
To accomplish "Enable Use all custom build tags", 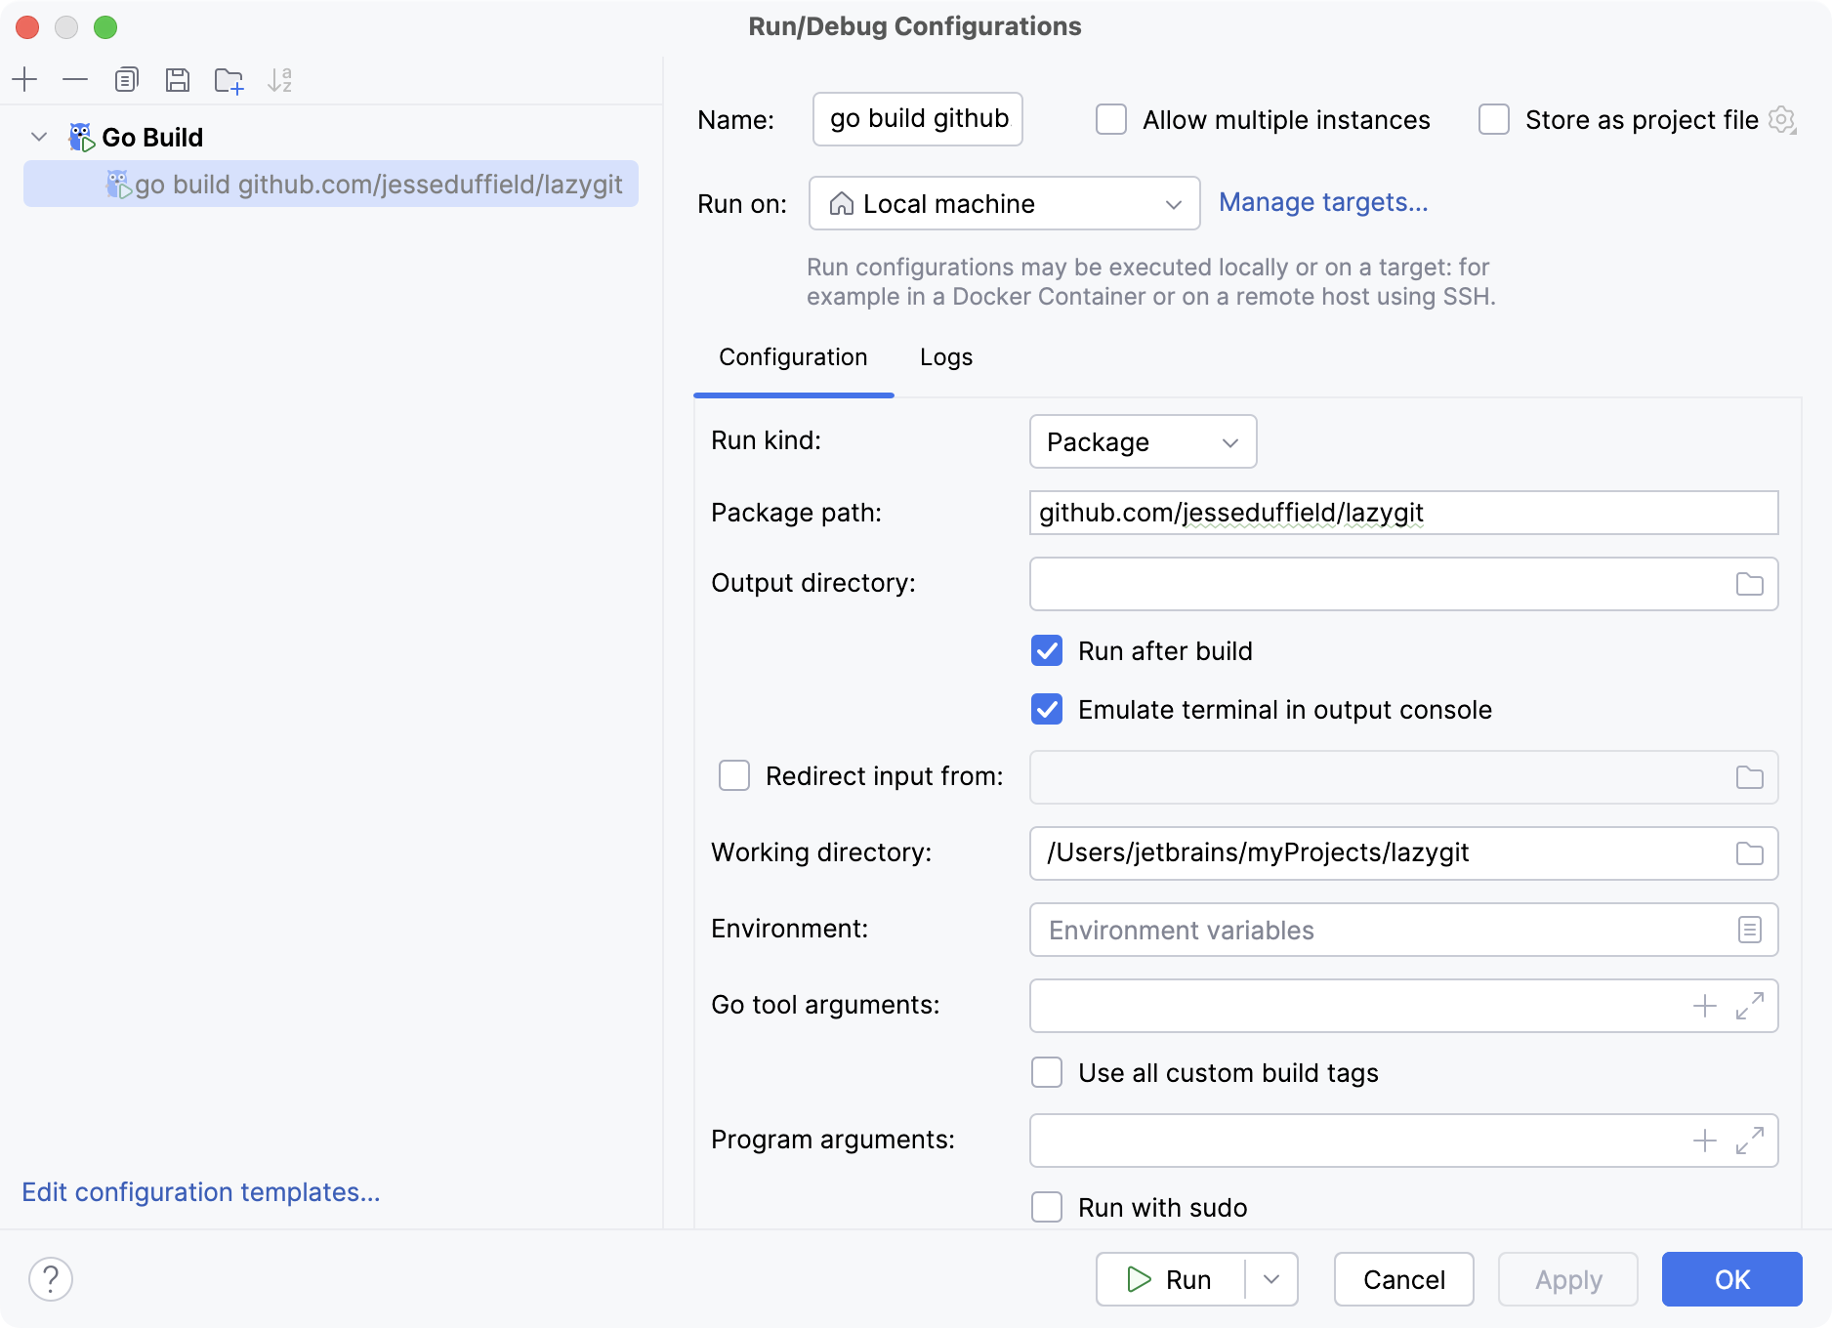I will (x=1046, y=1072).
